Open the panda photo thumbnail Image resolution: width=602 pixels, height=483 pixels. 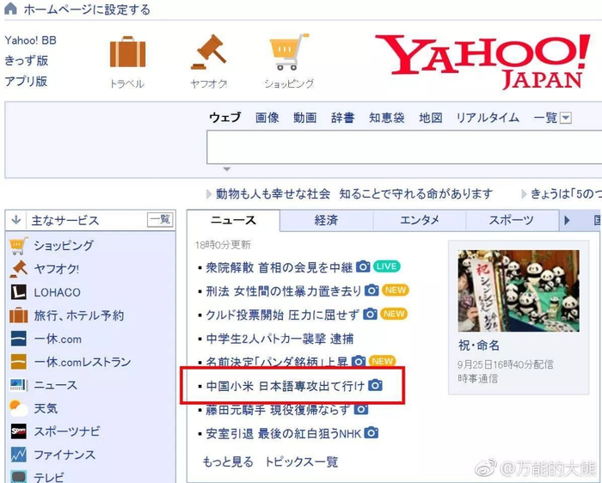(519, 290)
